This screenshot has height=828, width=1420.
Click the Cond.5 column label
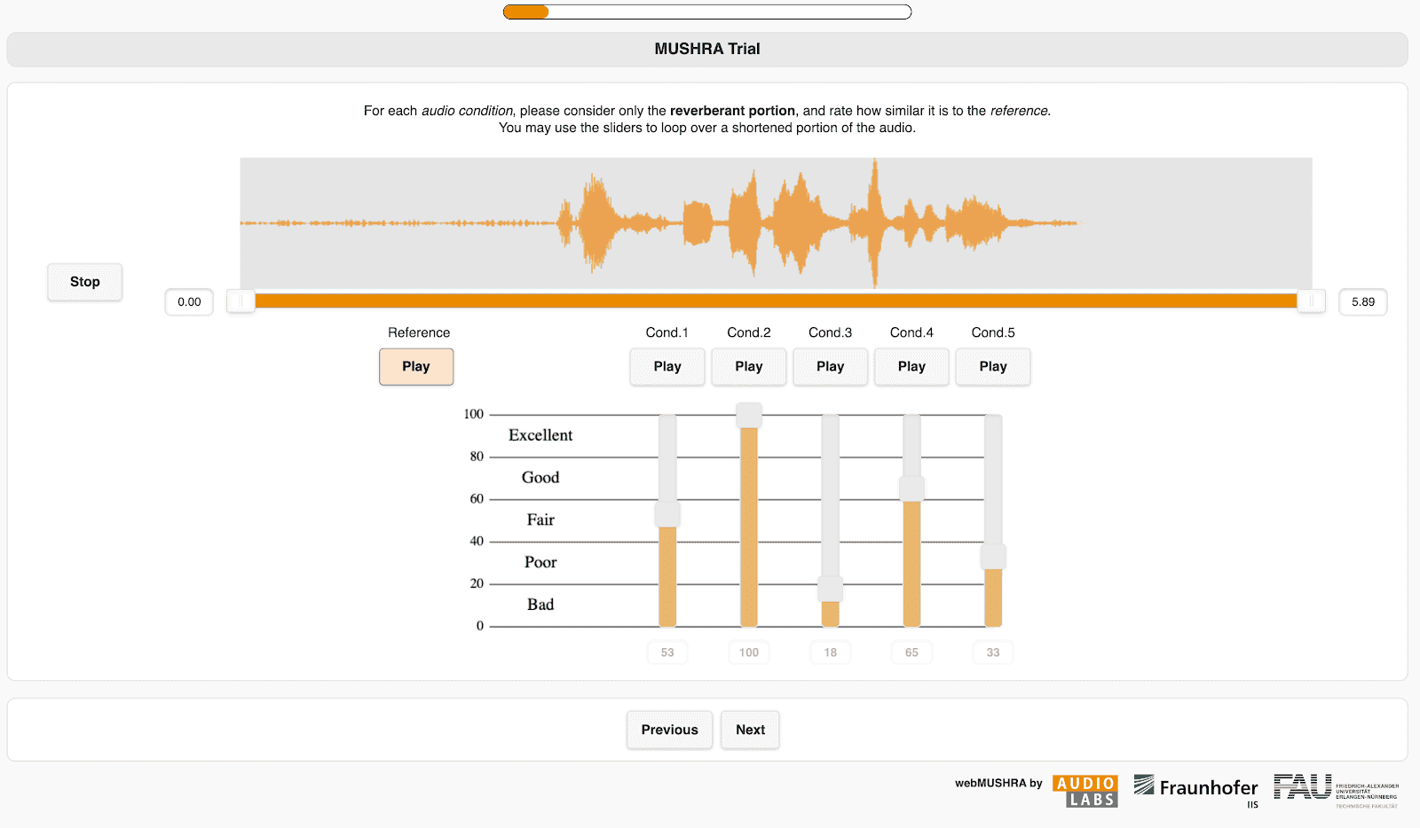[993, 332]
